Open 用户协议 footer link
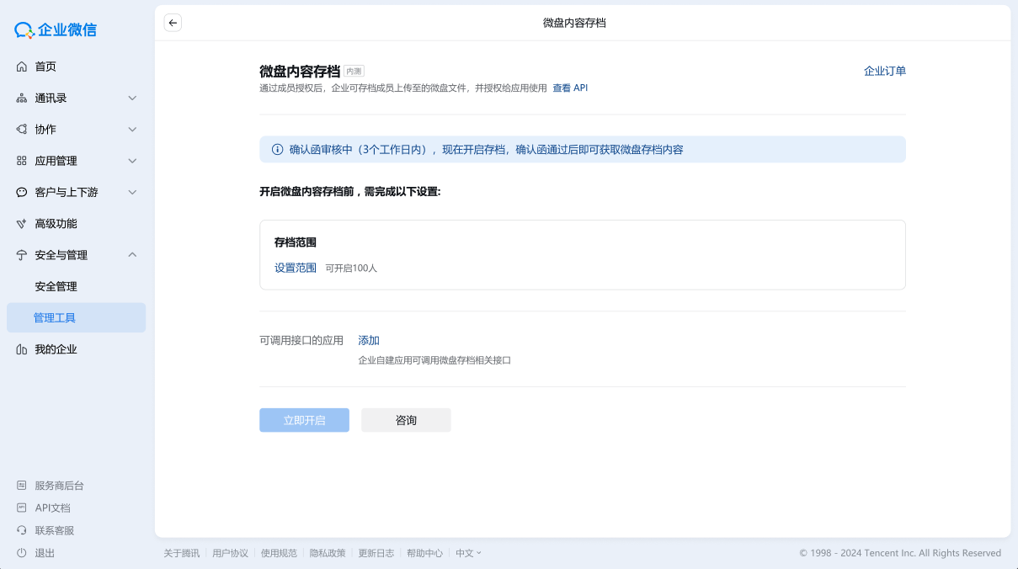Image resolution: width=1018 pixels, height=569 pixels. 230,553
